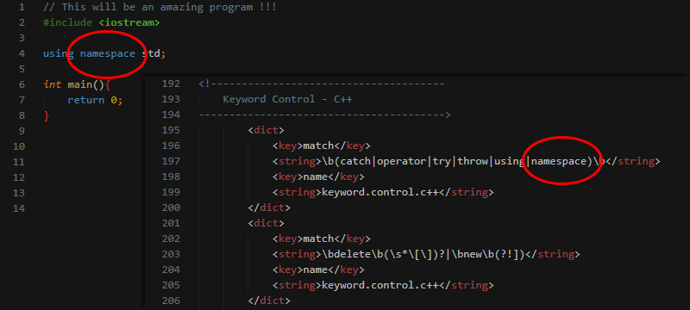Screen dimensions: 690x310
Task: Place cursor on the #include directive
Action: [x=67, y=22]
